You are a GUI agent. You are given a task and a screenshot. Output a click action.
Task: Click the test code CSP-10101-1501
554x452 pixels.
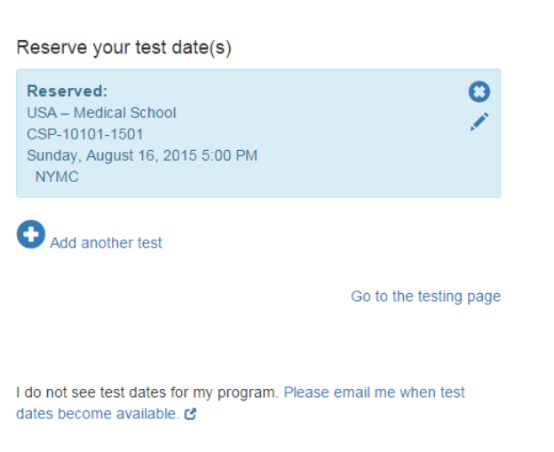tap(85, 134)
